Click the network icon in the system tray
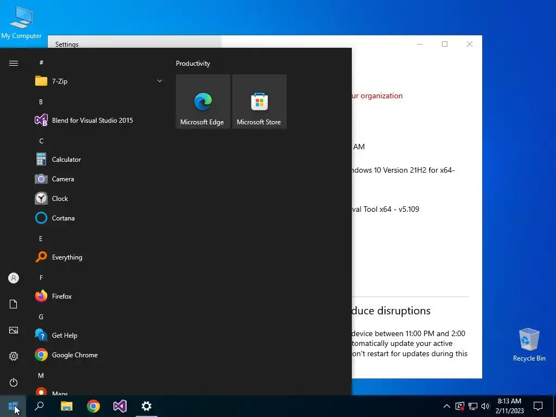 click(473, 406)
